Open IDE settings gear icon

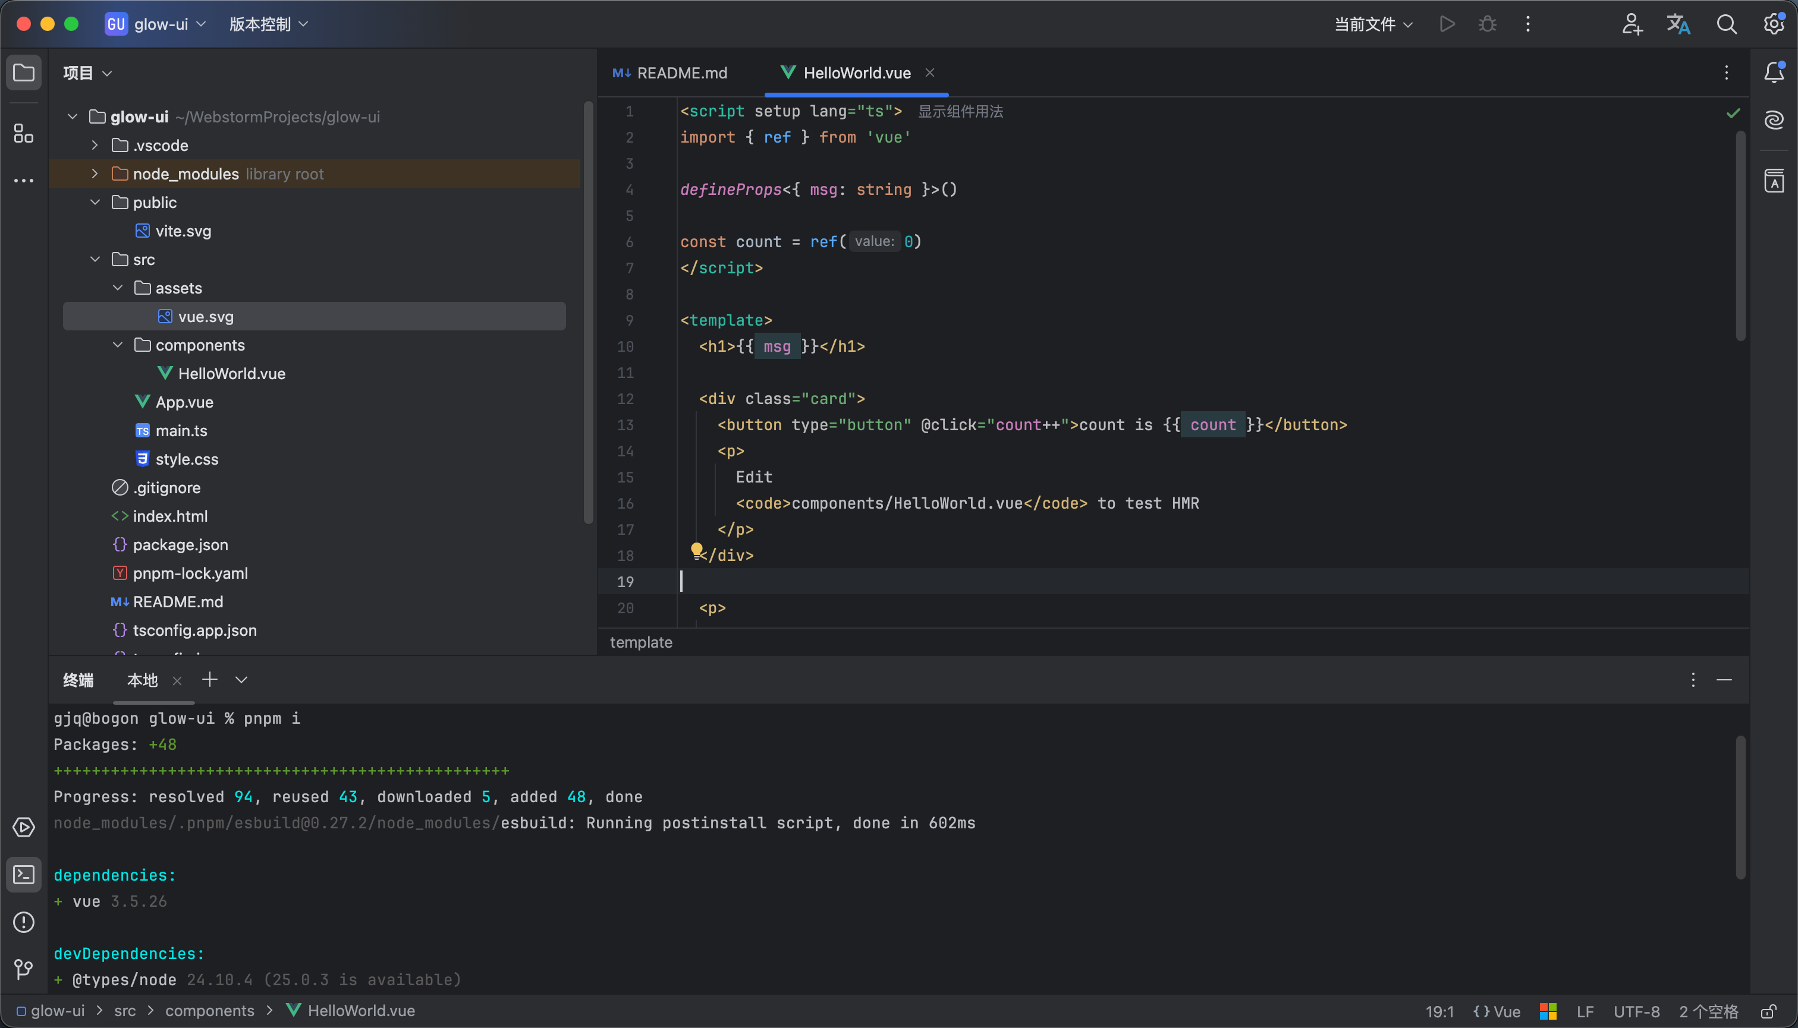point(1774,24)
